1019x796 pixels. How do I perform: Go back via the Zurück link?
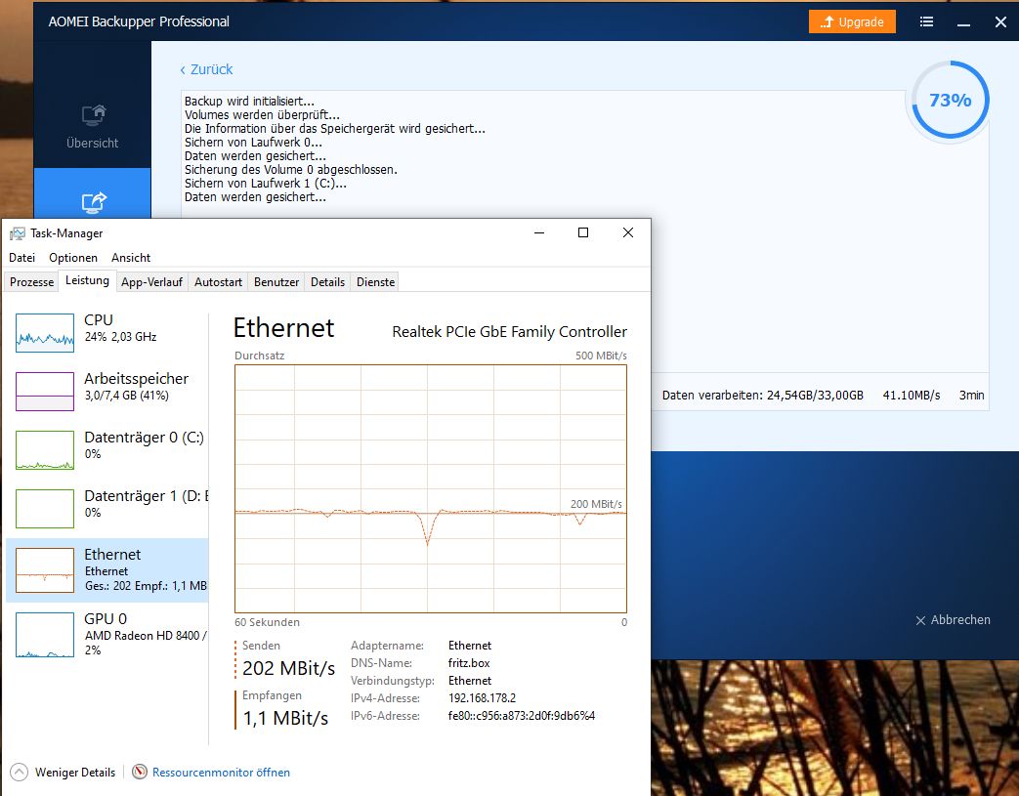point(206,69)
